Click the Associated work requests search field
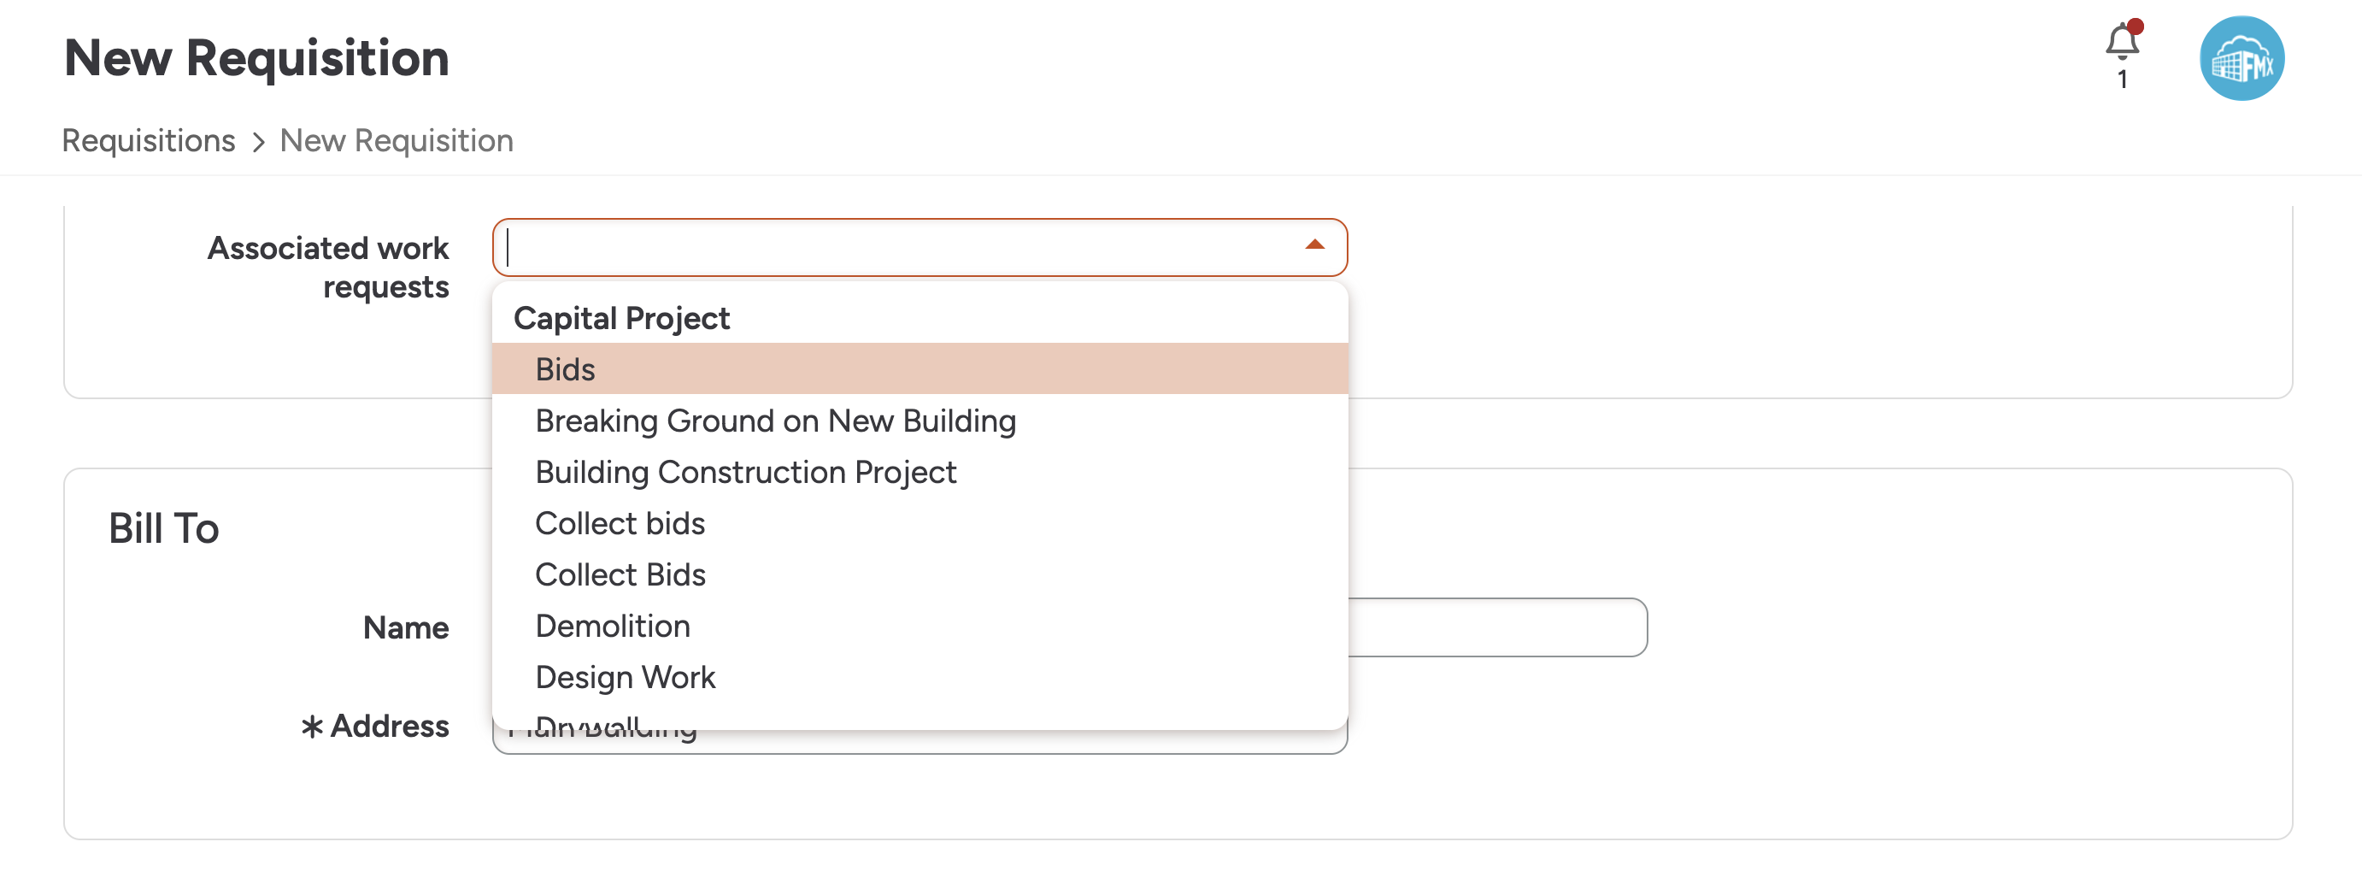This screenshot has height=889, width=2362. pos(899,248)
